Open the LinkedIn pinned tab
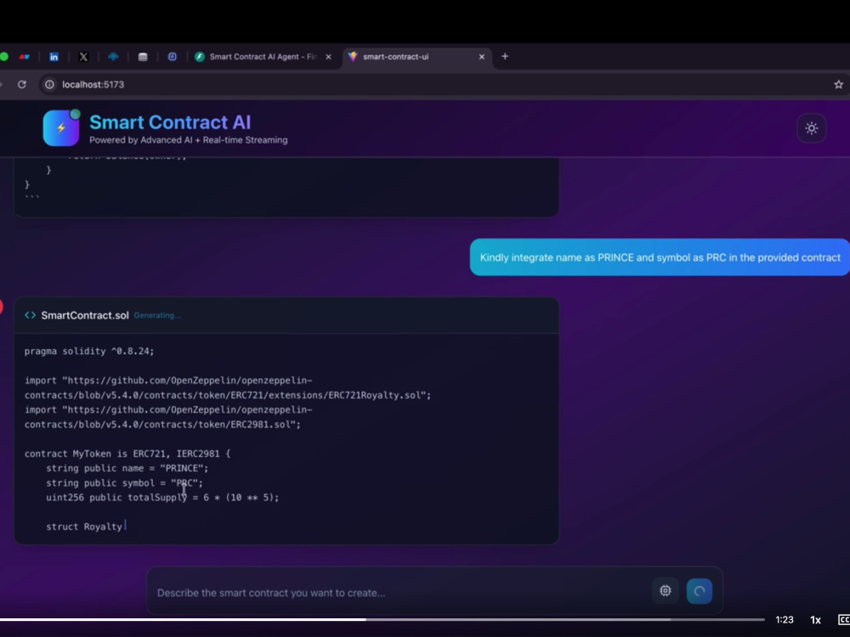The image size is (850, 637). [x=54, y=57]
